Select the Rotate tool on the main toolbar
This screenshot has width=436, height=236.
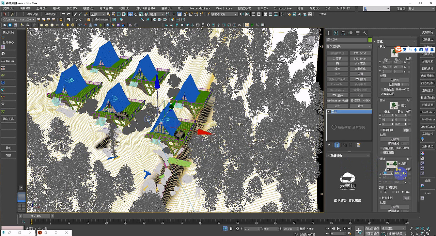[x=136, y=15]
